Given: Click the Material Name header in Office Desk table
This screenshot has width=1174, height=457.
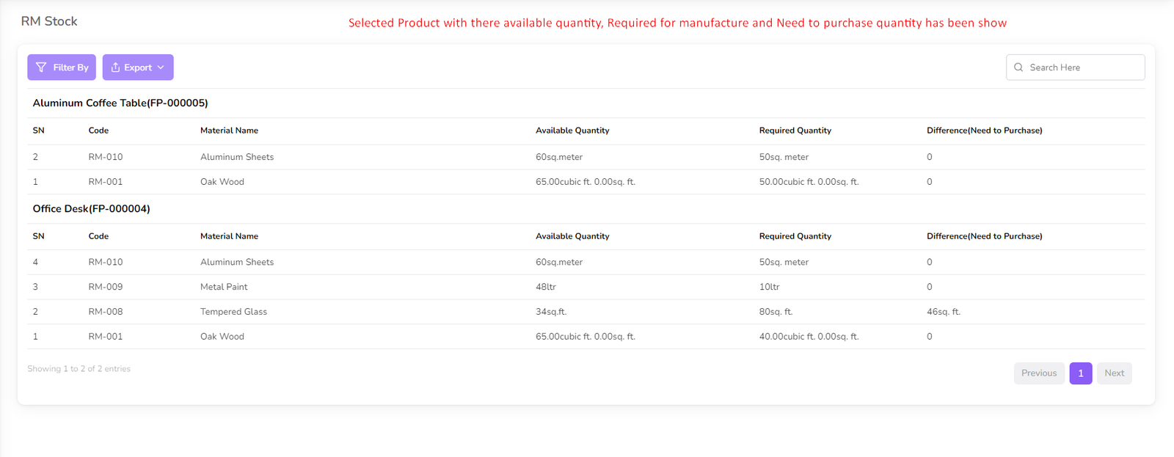Looking at the screenshot, I should 229,236.
